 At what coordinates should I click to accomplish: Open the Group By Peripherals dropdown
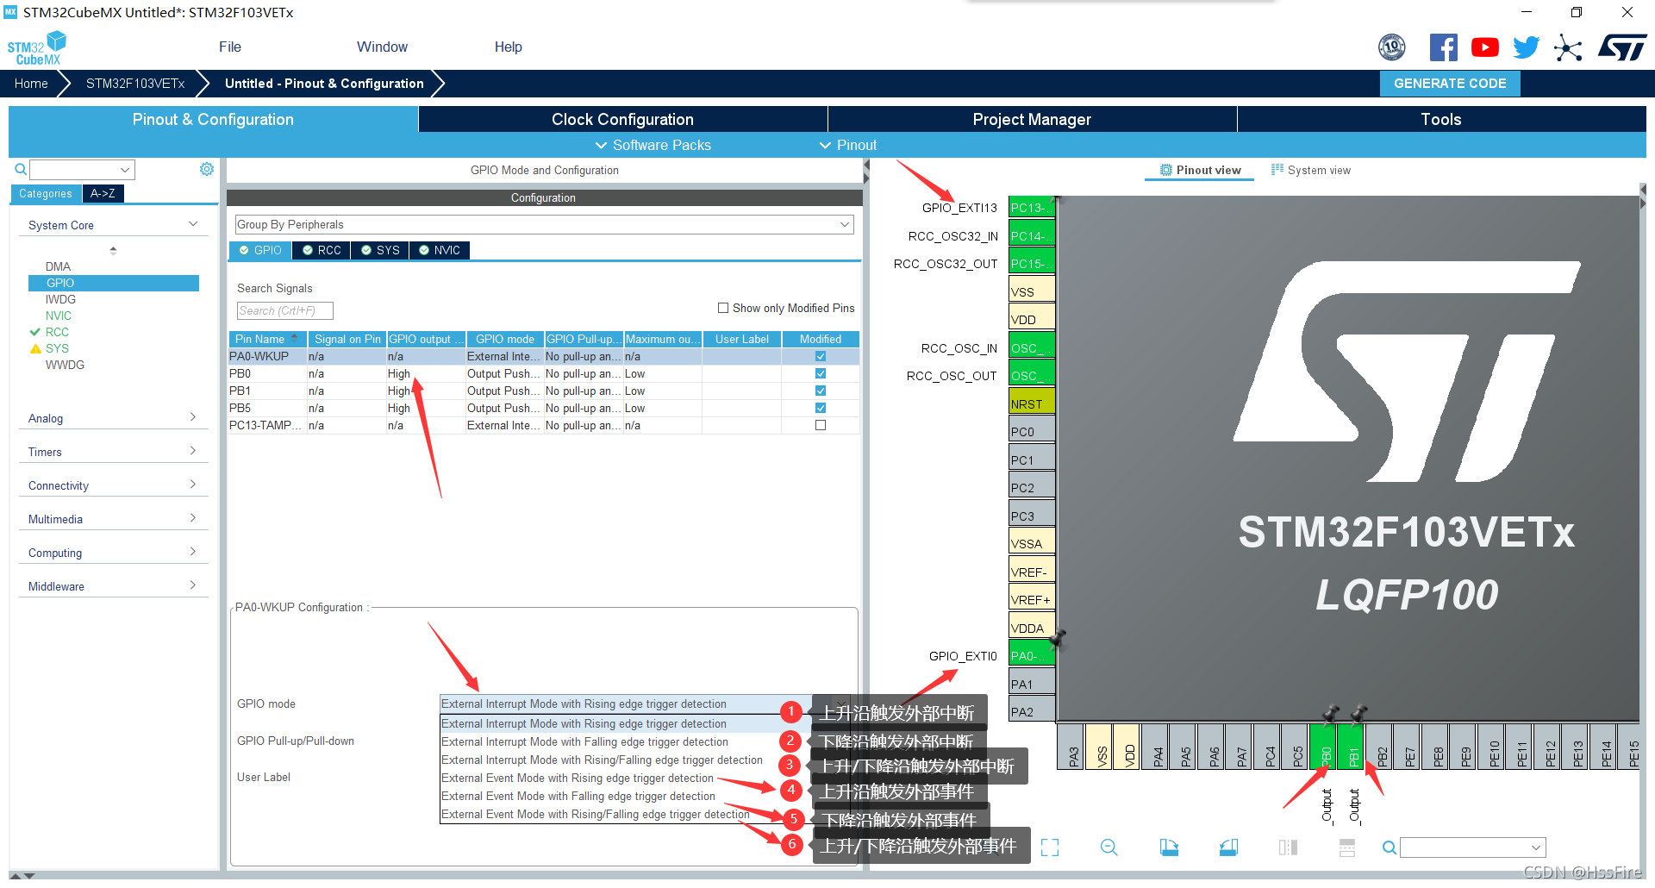[x=544, y=224]
